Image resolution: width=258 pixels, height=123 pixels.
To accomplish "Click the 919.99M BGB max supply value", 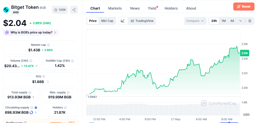I will pos(60,97).
